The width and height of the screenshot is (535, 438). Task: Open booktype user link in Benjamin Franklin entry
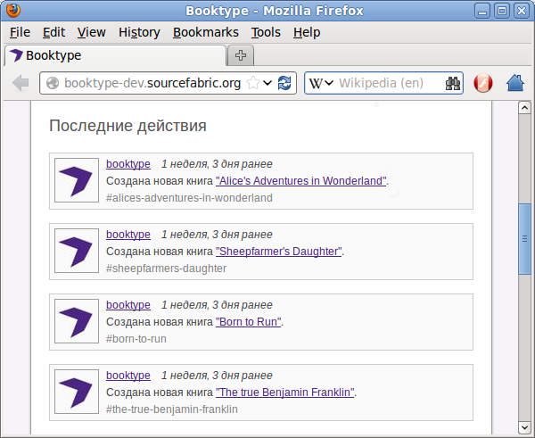[128, 376]
